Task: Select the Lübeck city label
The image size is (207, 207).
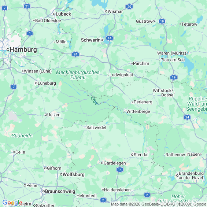Action: pyautogui.click(x=63, y=14)
